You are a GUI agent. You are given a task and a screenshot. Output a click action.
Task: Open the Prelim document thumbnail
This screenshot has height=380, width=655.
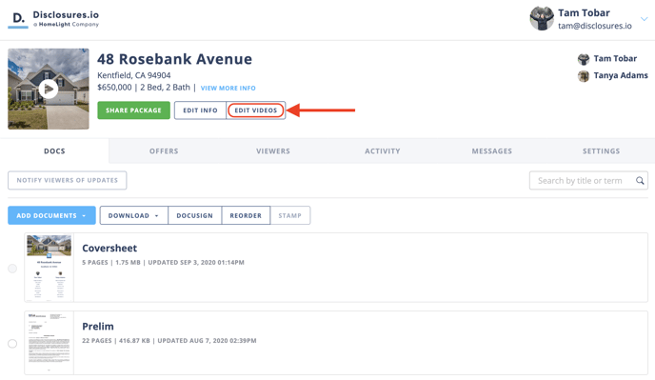(49, 343)
